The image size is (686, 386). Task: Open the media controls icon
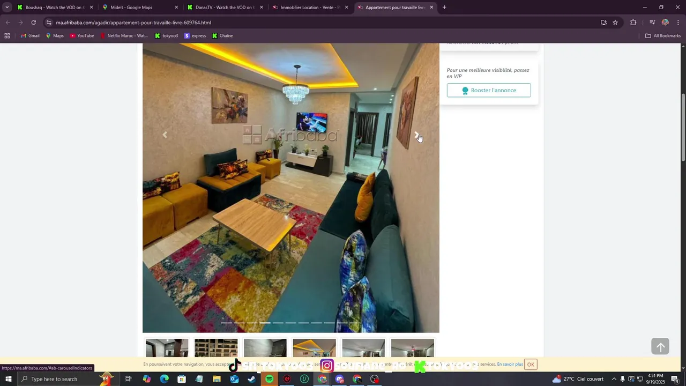[x=652, y=23]
